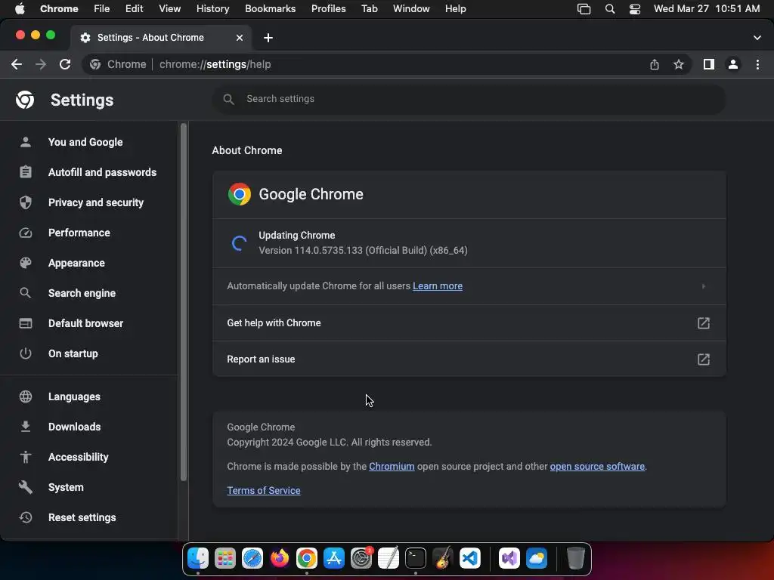Open Default browser settings
This screenshot has height=580, width=774.
[x=85, y=323]
